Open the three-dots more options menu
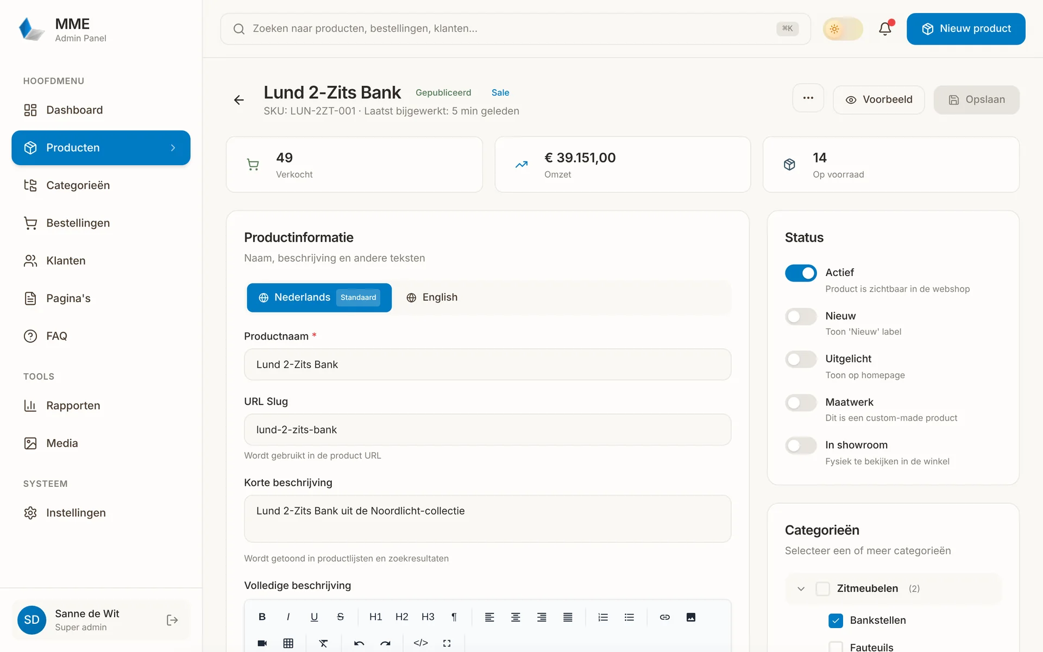 point(808,98)
